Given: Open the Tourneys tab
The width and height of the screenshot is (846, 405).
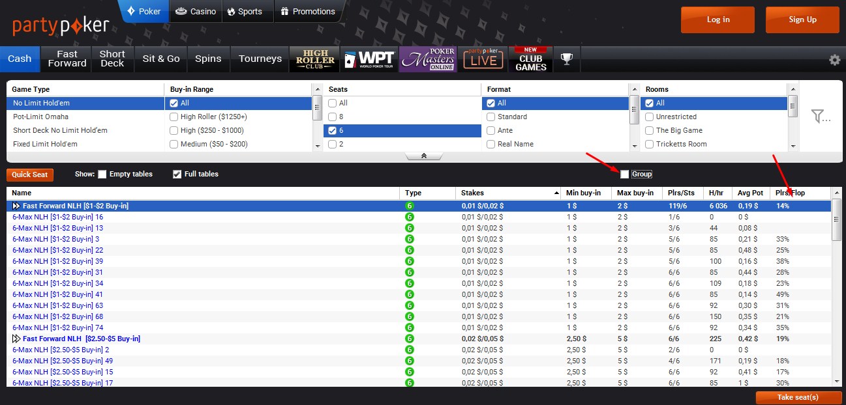Looking at the screenshot, I should click(260, 59).
